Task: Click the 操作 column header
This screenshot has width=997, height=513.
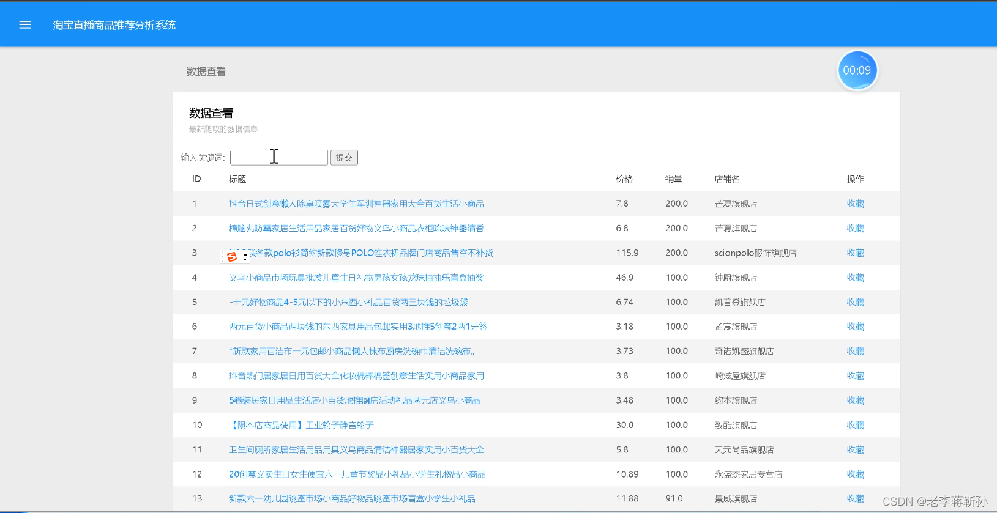Action: pyautogui.click(x=855, y=179)
